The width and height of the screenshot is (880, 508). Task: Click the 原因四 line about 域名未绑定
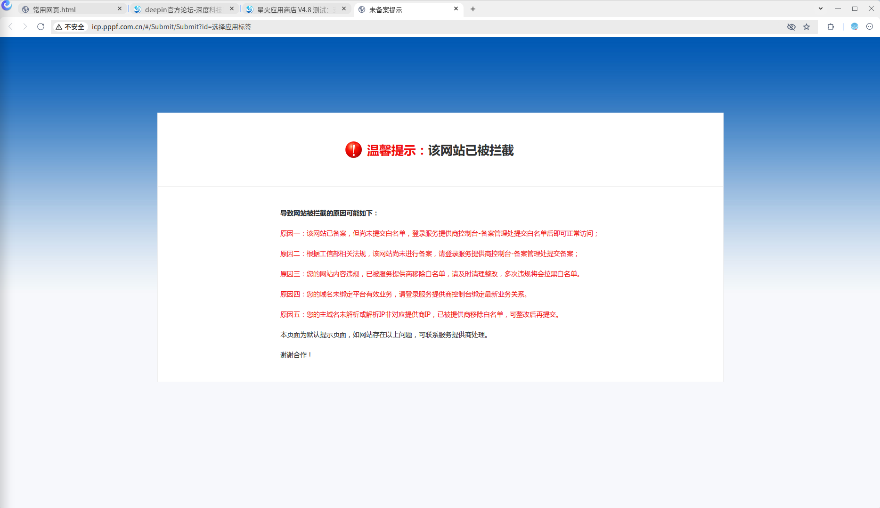405,295
